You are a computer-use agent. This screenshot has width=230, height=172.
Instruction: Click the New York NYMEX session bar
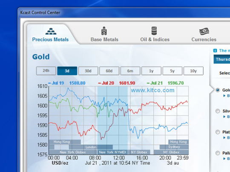[112, 152]
